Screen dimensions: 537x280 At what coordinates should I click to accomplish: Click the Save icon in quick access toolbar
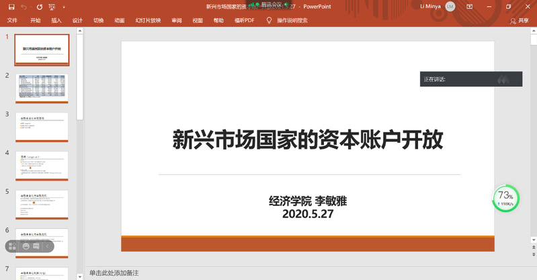(x=11, y=7)
